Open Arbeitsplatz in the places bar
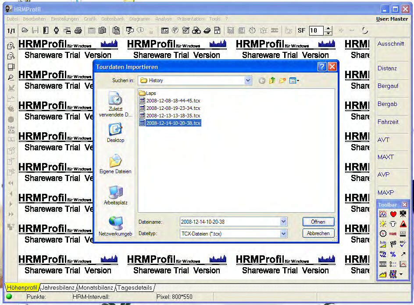This screenshot has width=414, height=305. [x=115, y=195]
